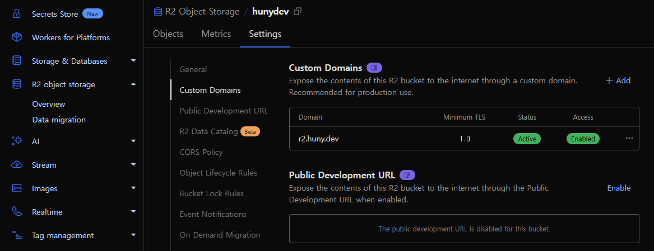
Task: Expand the Stream sidebar section
Action: tap(133, 165)
